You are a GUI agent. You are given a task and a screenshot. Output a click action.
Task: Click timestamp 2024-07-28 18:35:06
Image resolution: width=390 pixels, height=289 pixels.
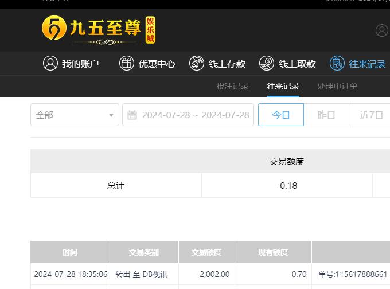[71, 274]
